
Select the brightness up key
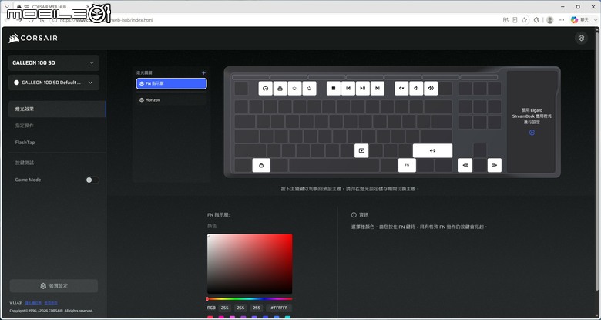tap(309, 88)
